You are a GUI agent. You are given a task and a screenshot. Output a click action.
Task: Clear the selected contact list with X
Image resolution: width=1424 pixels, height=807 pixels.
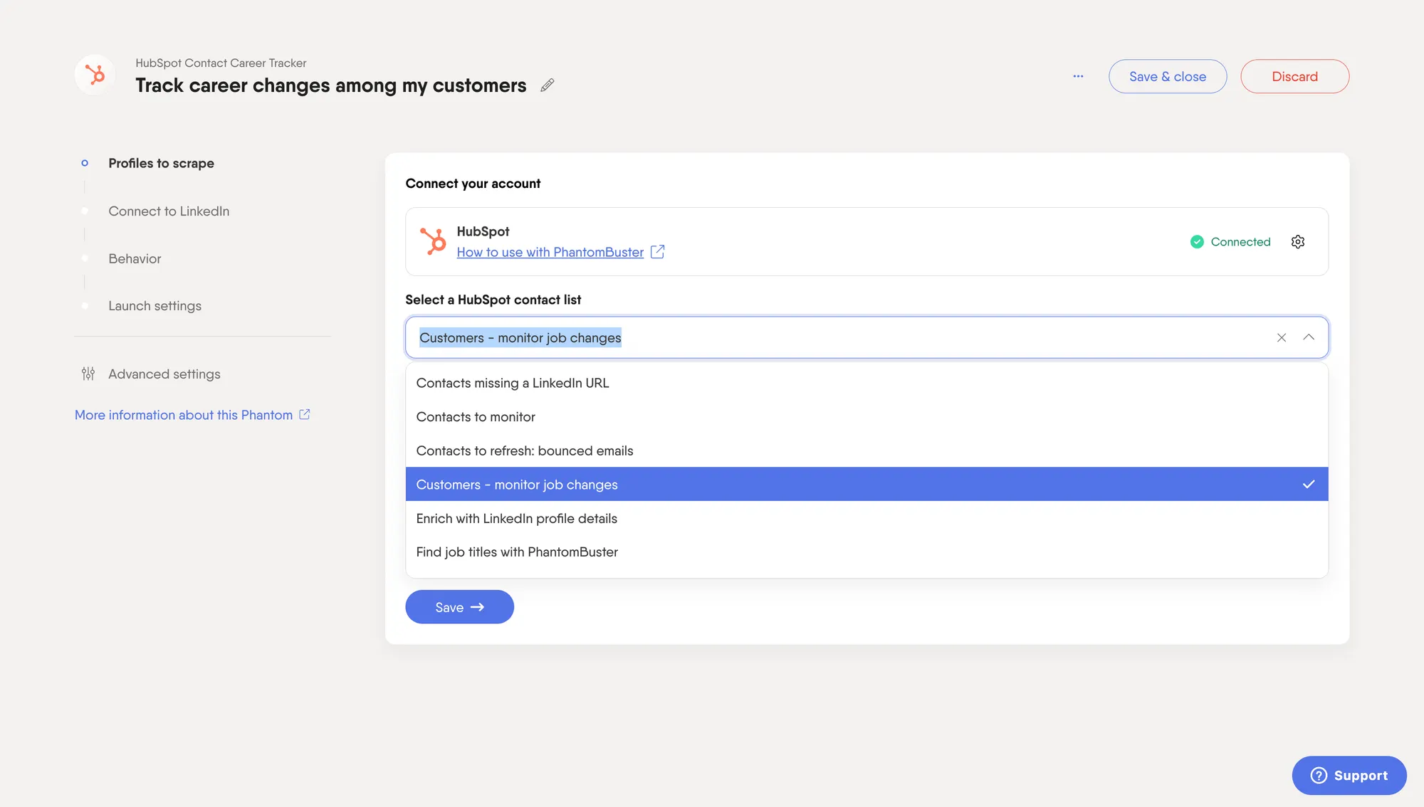[x=1281, y=337]
